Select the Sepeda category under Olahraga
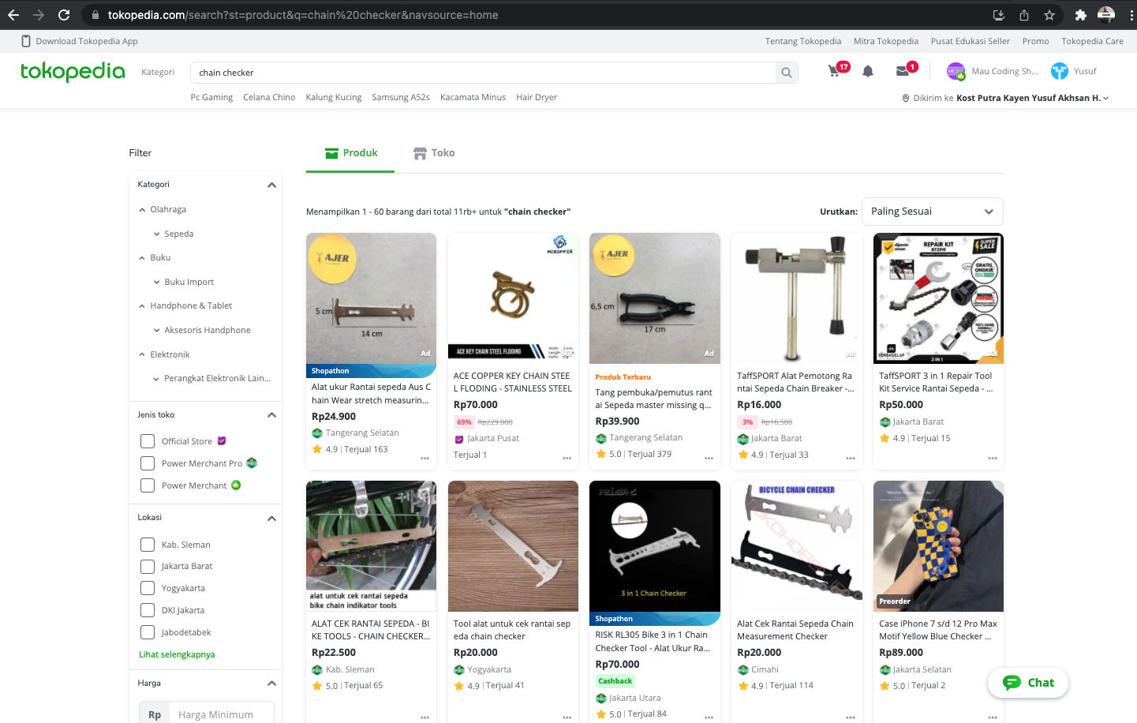 pyautogui.click(x=179, y=234)
